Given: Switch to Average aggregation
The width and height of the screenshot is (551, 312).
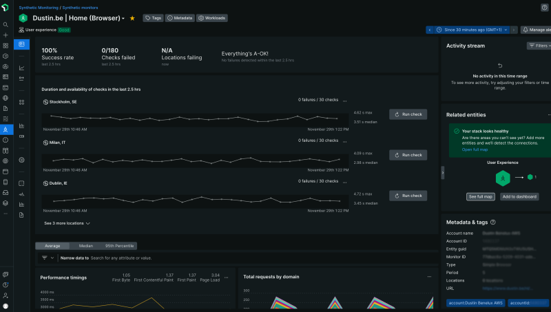Looking at the screenshot, I should (x=52, y=245).
